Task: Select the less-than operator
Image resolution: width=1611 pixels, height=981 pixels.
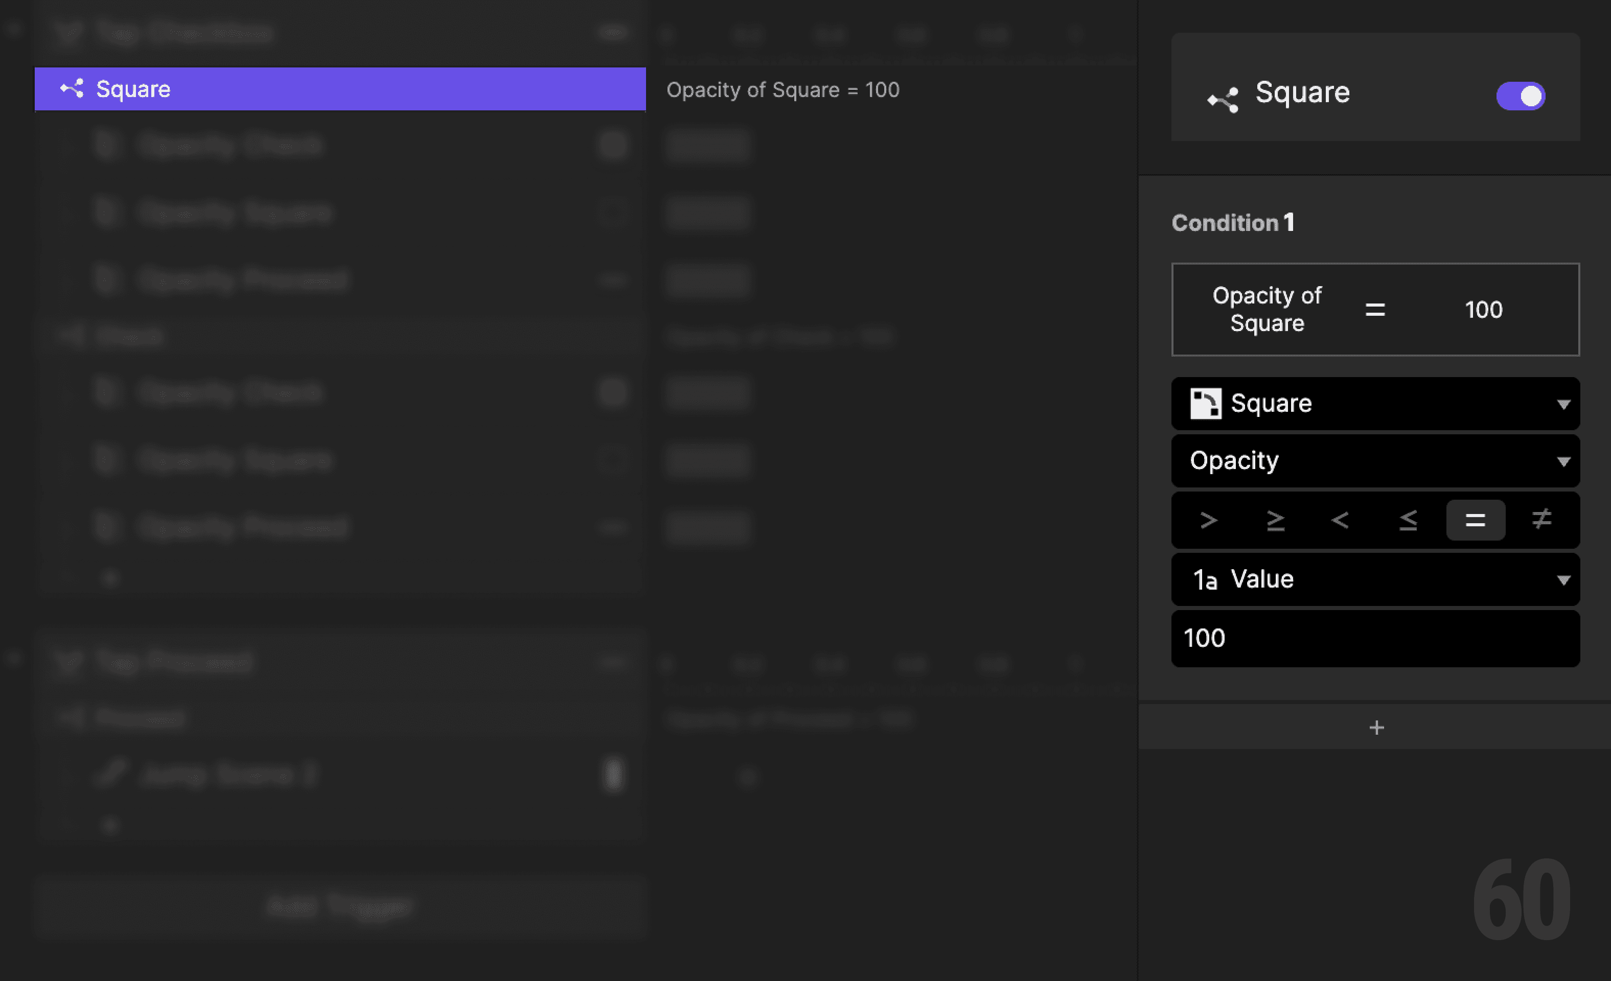Action: pos(1341,520)
